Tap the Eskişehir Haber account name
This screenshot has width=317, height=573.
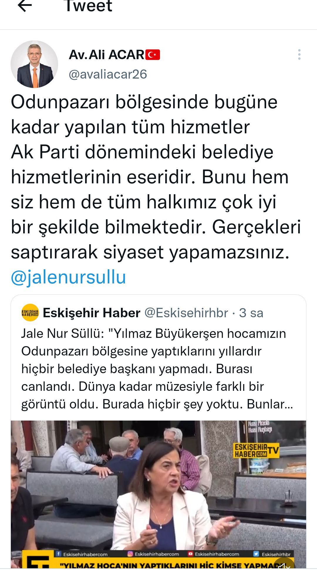point(92,313)
